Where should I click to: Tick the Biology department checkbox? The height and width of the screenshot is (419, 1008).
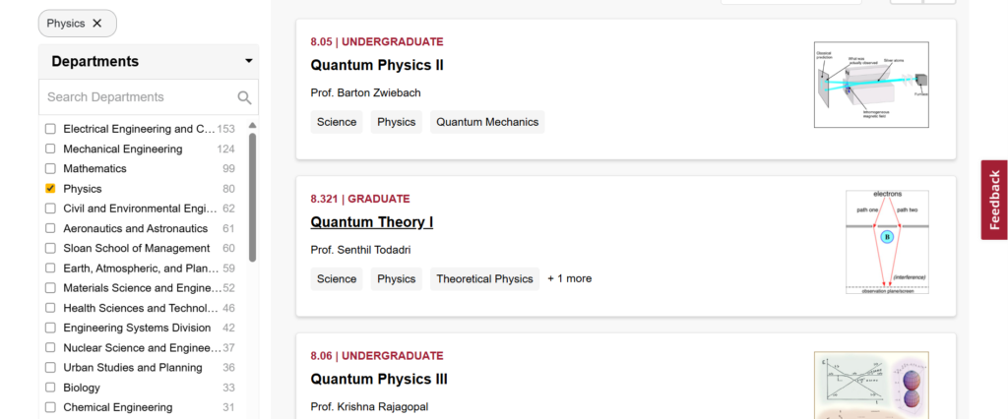[50, 388]
